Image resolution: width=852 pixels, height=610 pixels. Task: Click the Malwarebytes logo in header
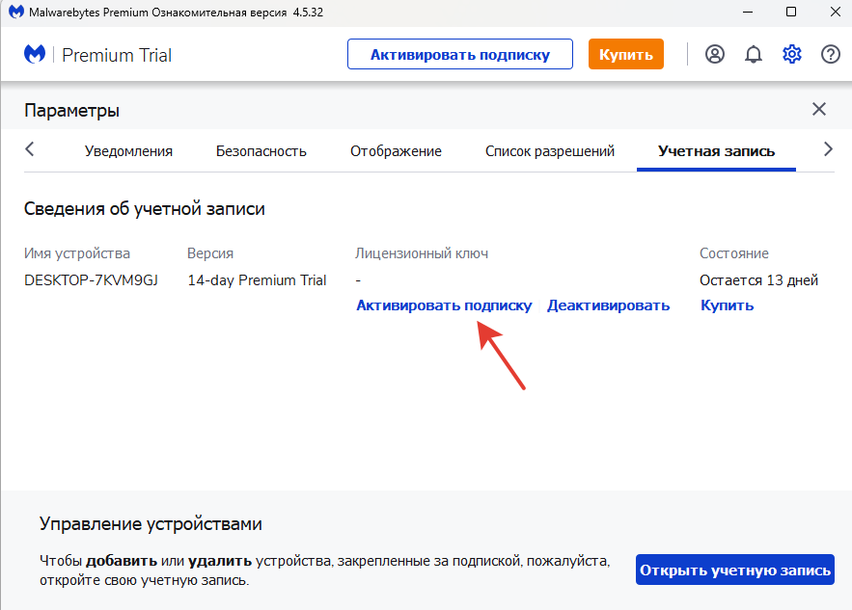[x=35, y=54]
